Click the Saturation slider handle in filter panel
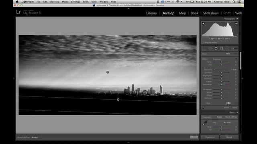257x144 pixels. pyautogui.click(x=221, y=84)
